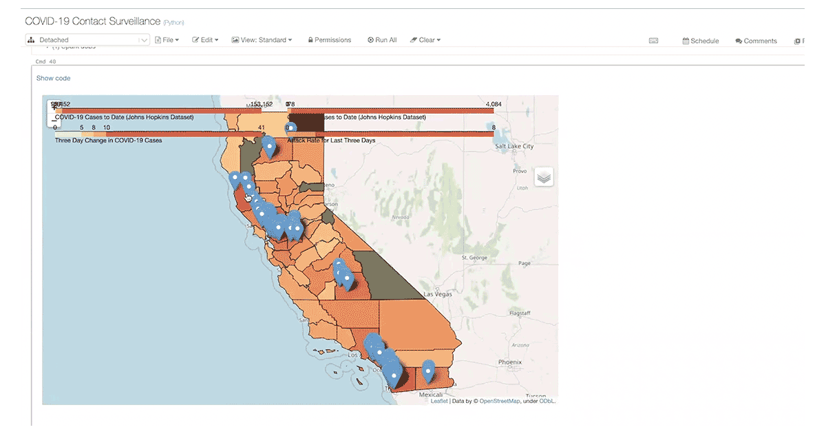Run All notebook cells
The height and width of the screenshot is (434, 826).
pos(382,40)
